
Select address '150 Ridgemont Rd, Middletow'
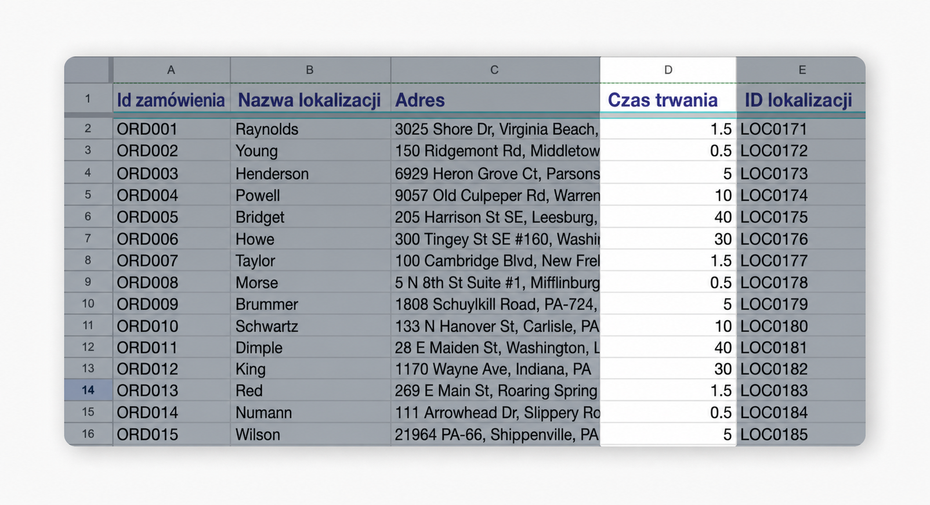(495, 151)
